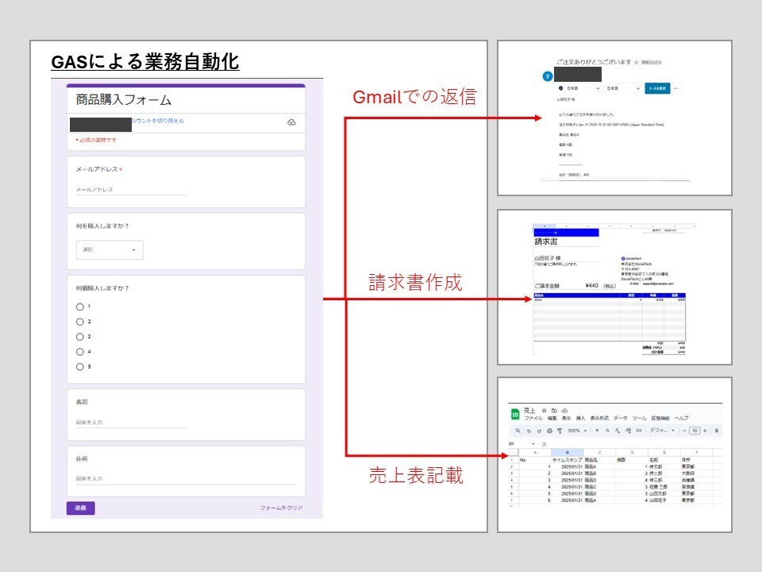The image size is (762, 572).
Task: Click the blue y sender avatar in Gmail
Action: coord(548,76)
